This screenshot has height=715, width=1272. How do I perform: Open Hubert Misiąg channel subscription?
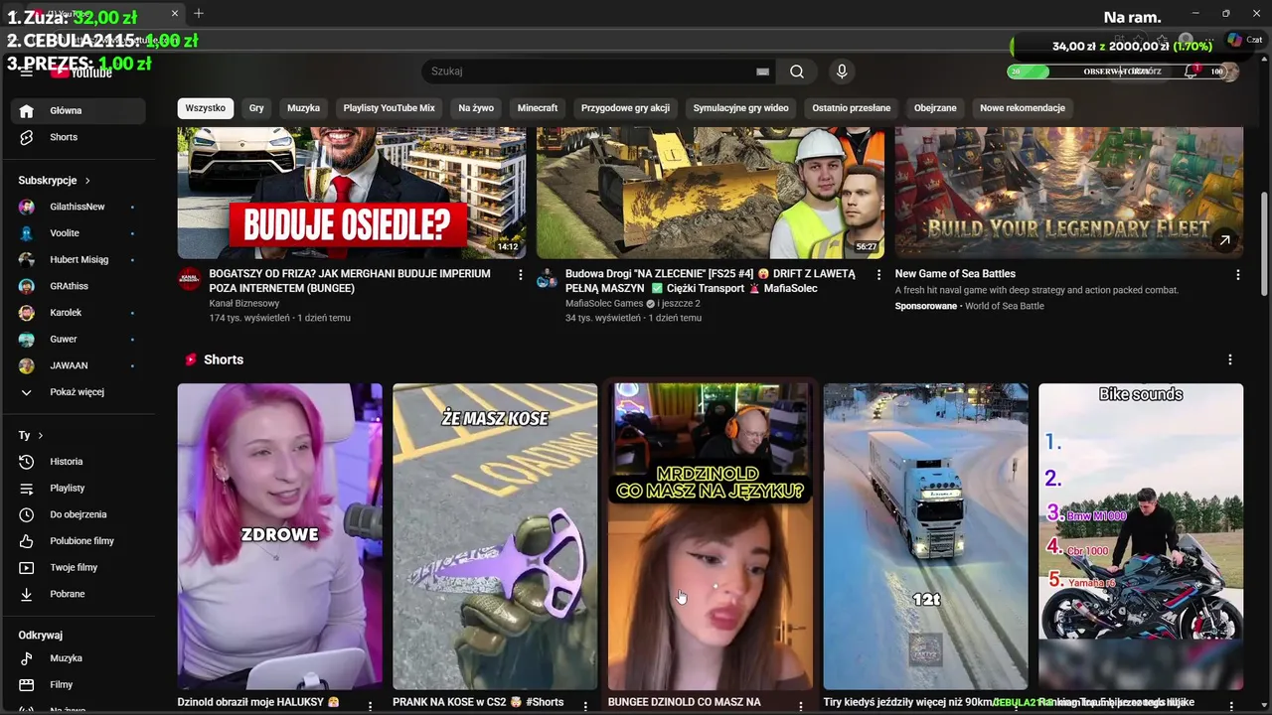click(78, 259)
